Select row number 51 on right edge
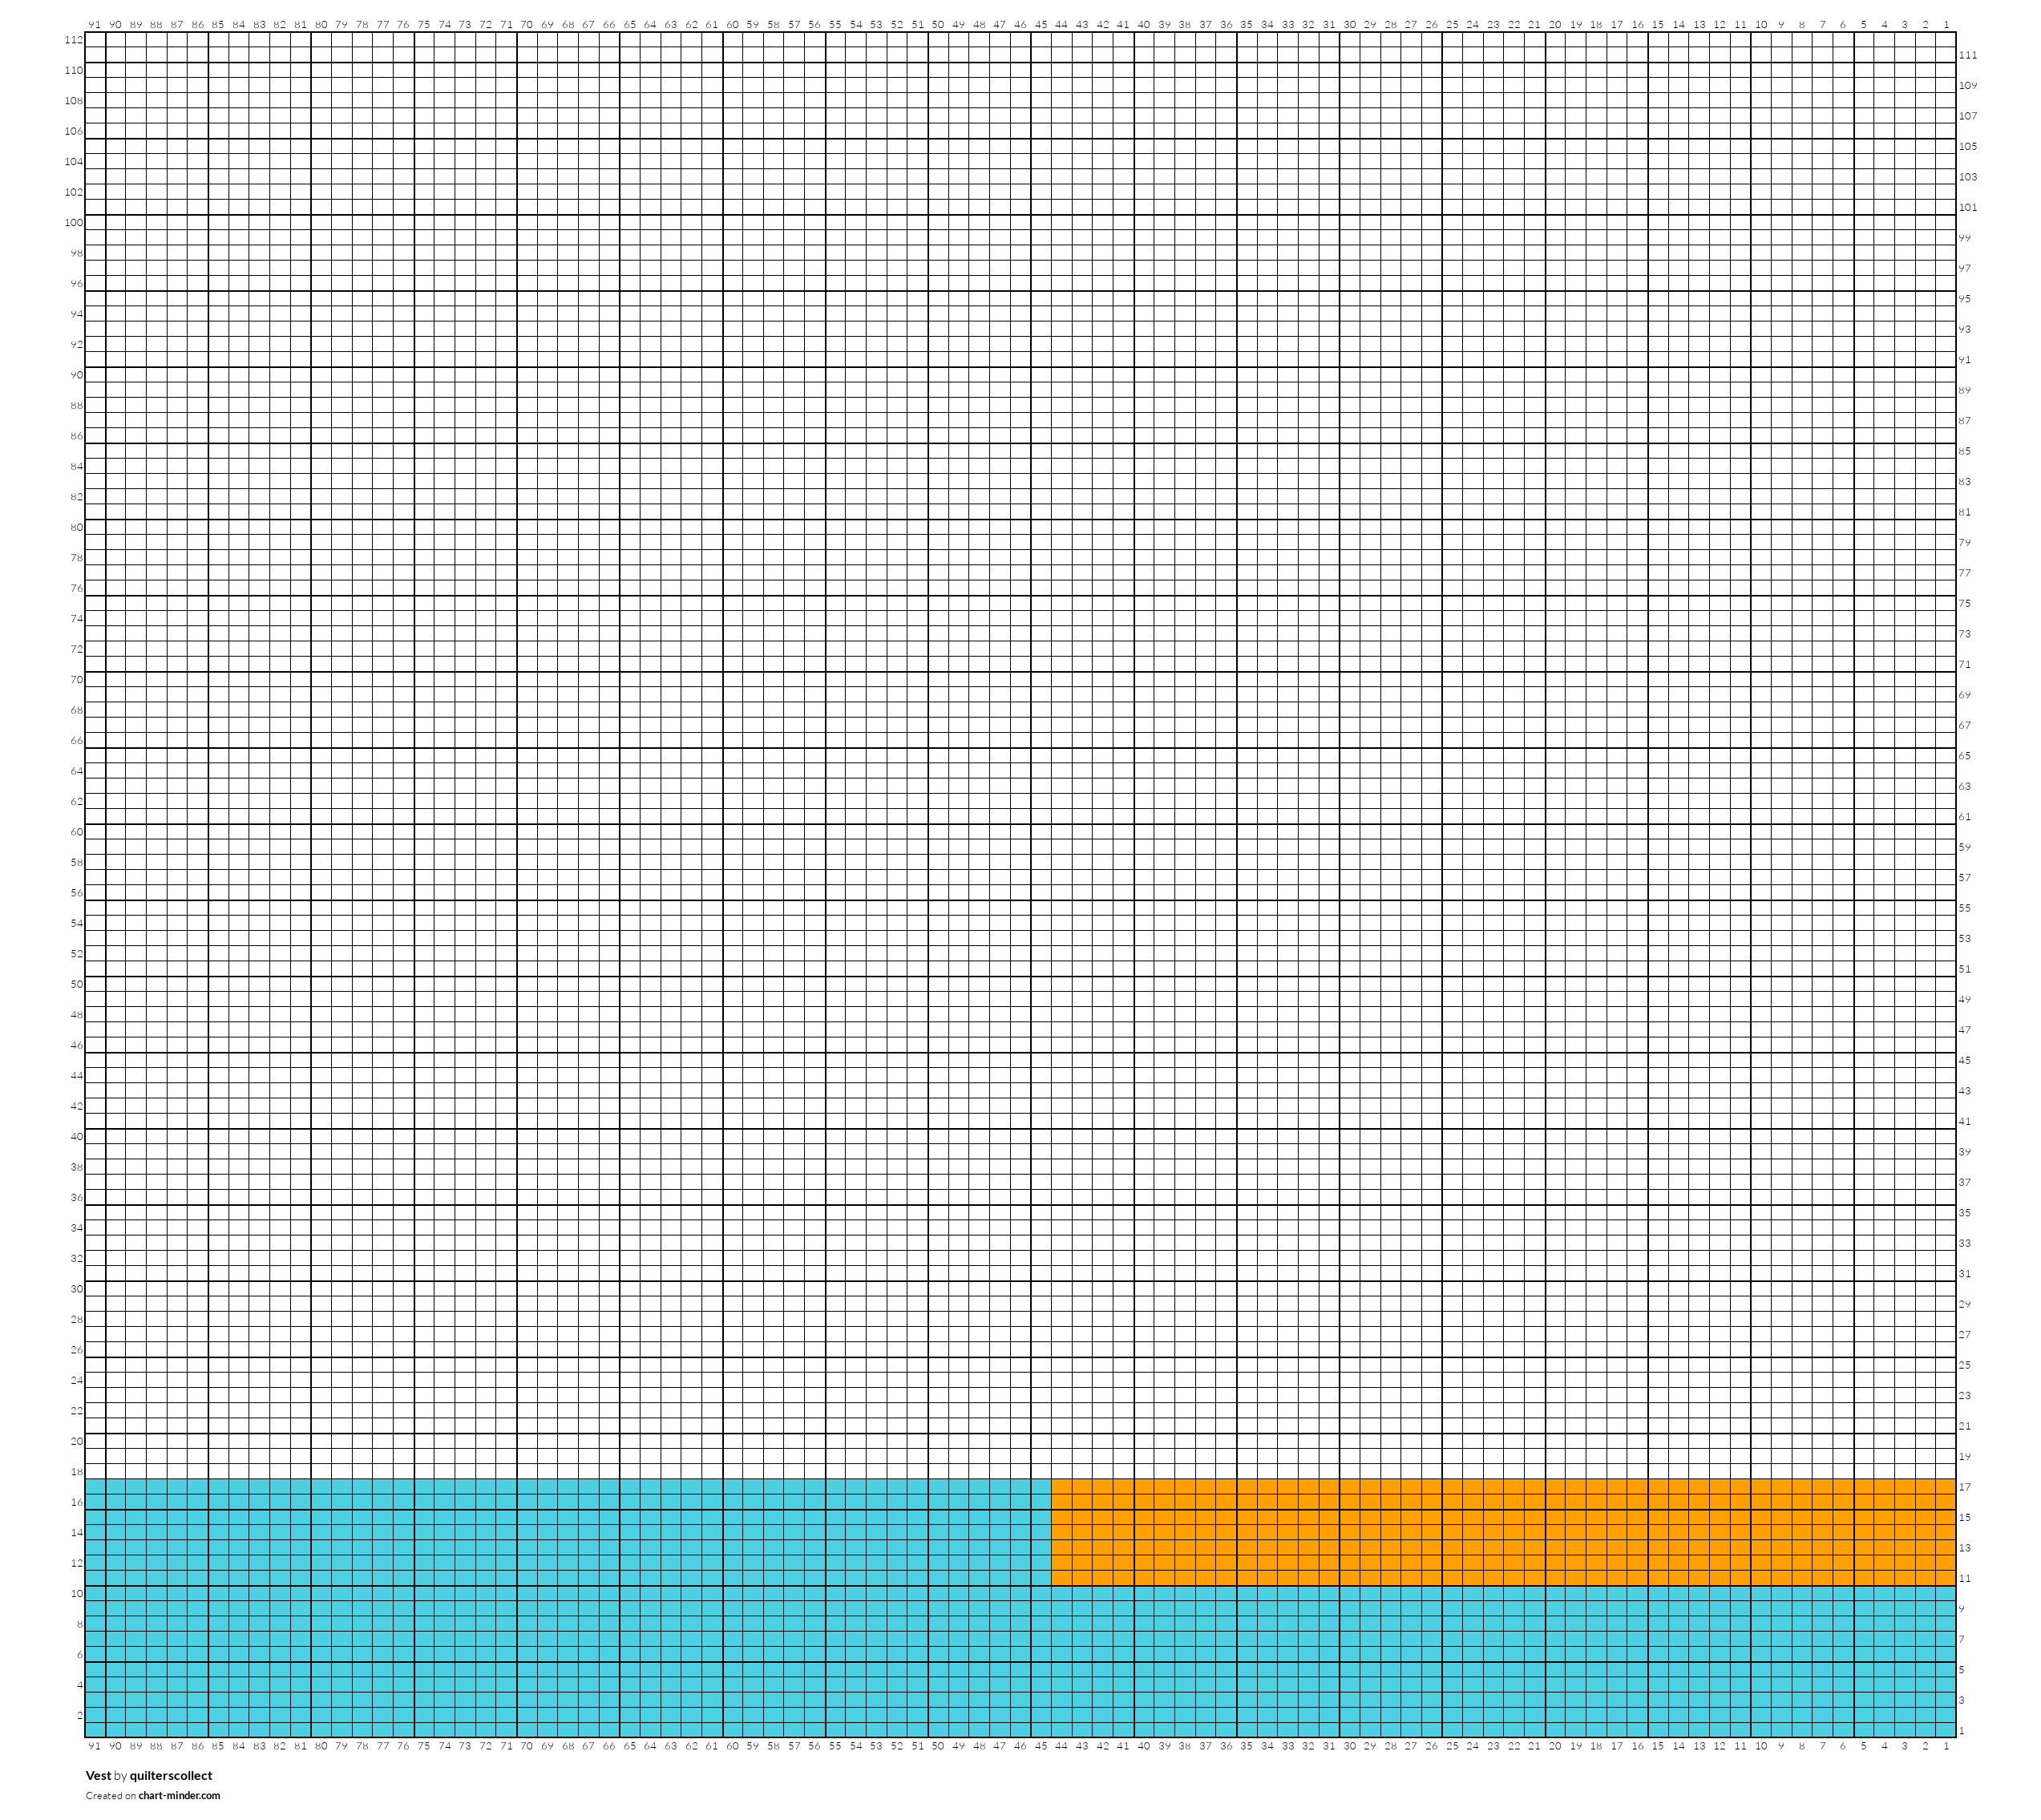The width and height of the screenshot is (2041, 1820). [1964, 969]
